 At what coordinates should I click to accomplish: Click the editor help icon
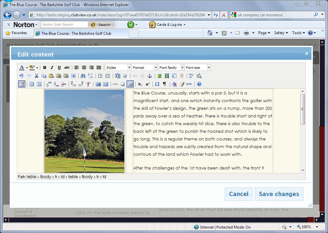(x=199, y=84)
